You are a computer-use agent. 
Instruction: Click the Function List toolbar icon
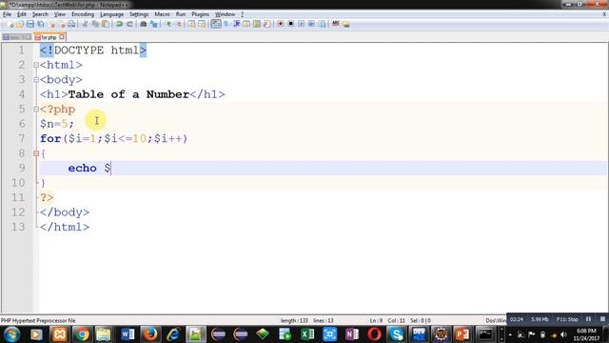(266, 24)
